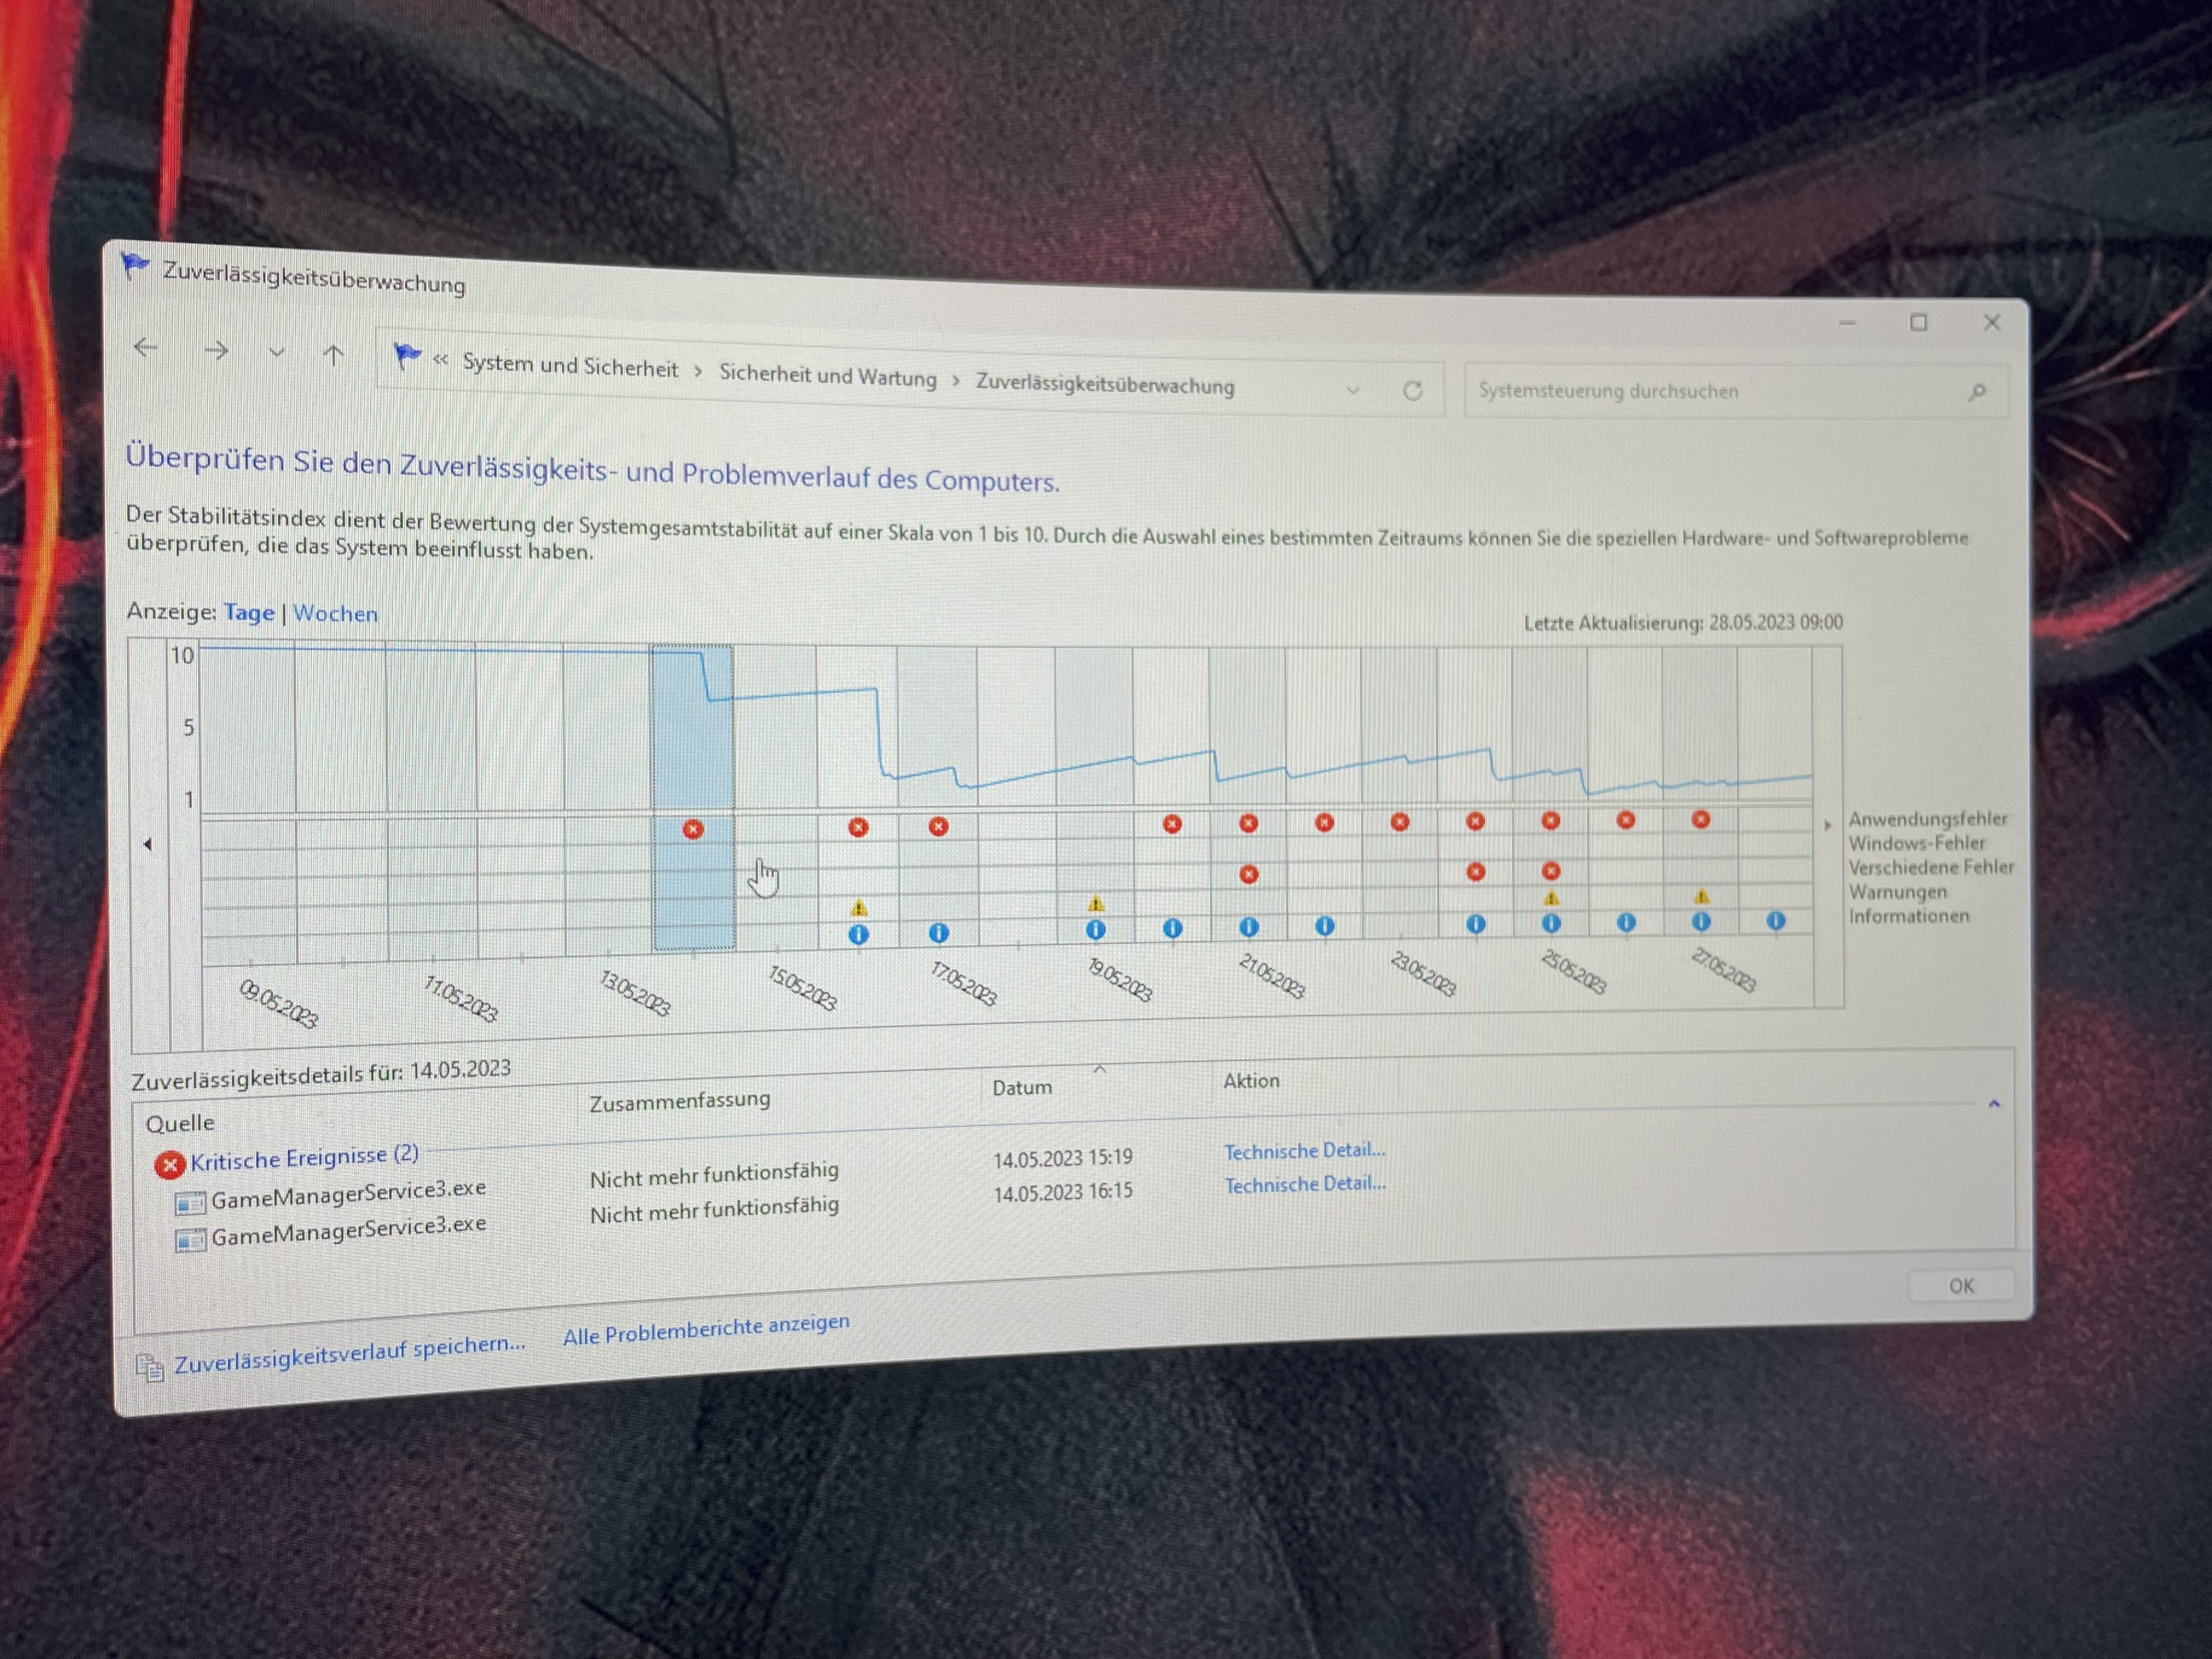The image size is (2212, 1659).
Task: Click the refresh icon in address bar
Action: point(1412,391)
